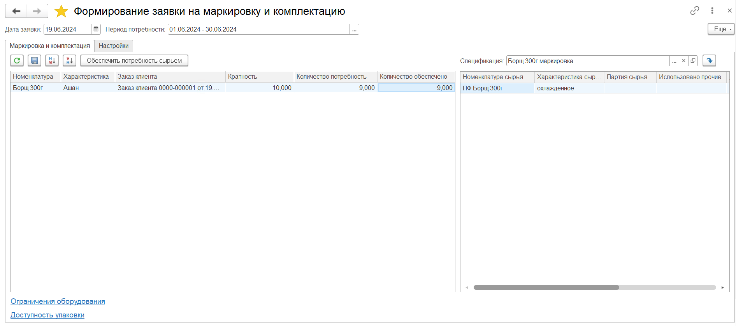Sort list in descending order
This screenshot has width=736, height=326.
click(x=69, y=61)
